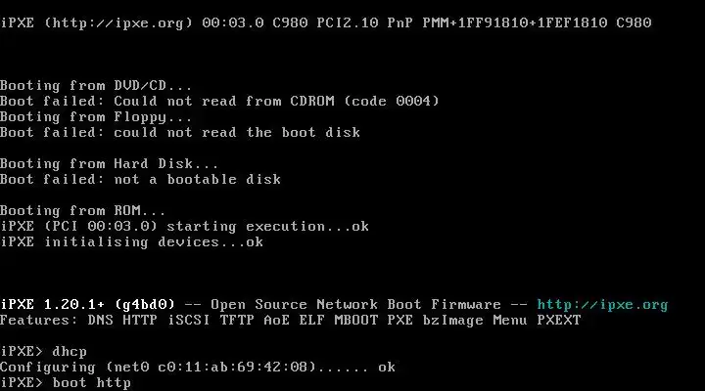Click the 'iSCSI' feature word

pyautogui.click(x=189, y=321)
